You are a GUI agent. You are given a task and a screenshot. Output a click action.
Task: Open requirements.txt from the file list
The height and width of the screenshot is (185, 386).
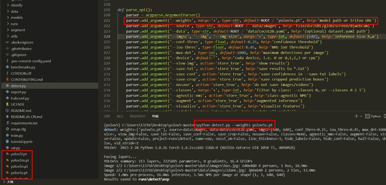tap(24, 123)
